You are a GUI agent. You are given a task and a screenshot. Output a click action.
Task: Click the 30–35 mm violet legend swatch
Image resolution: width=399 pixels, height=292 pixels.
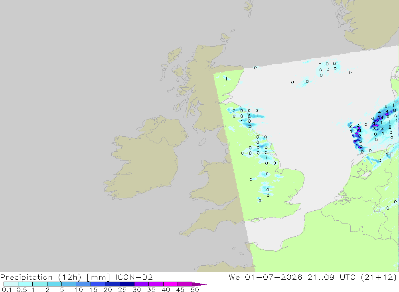pyautogui.click(x=141, y=284)
